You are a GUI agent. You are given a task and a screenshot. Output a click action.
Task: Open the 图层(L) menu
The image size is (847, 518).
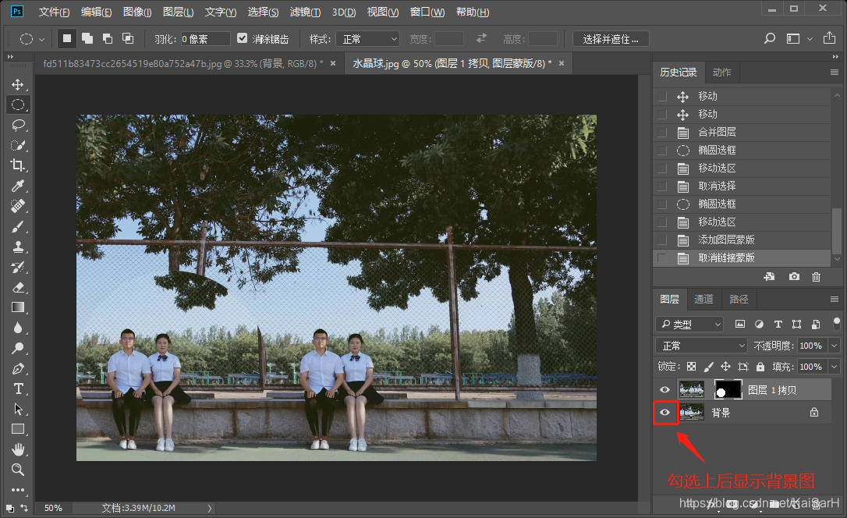click(178, 12)
